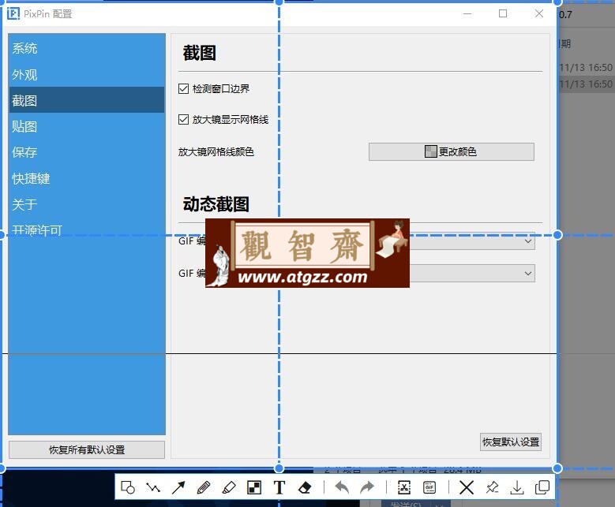Go to the 保存 section

87,152
